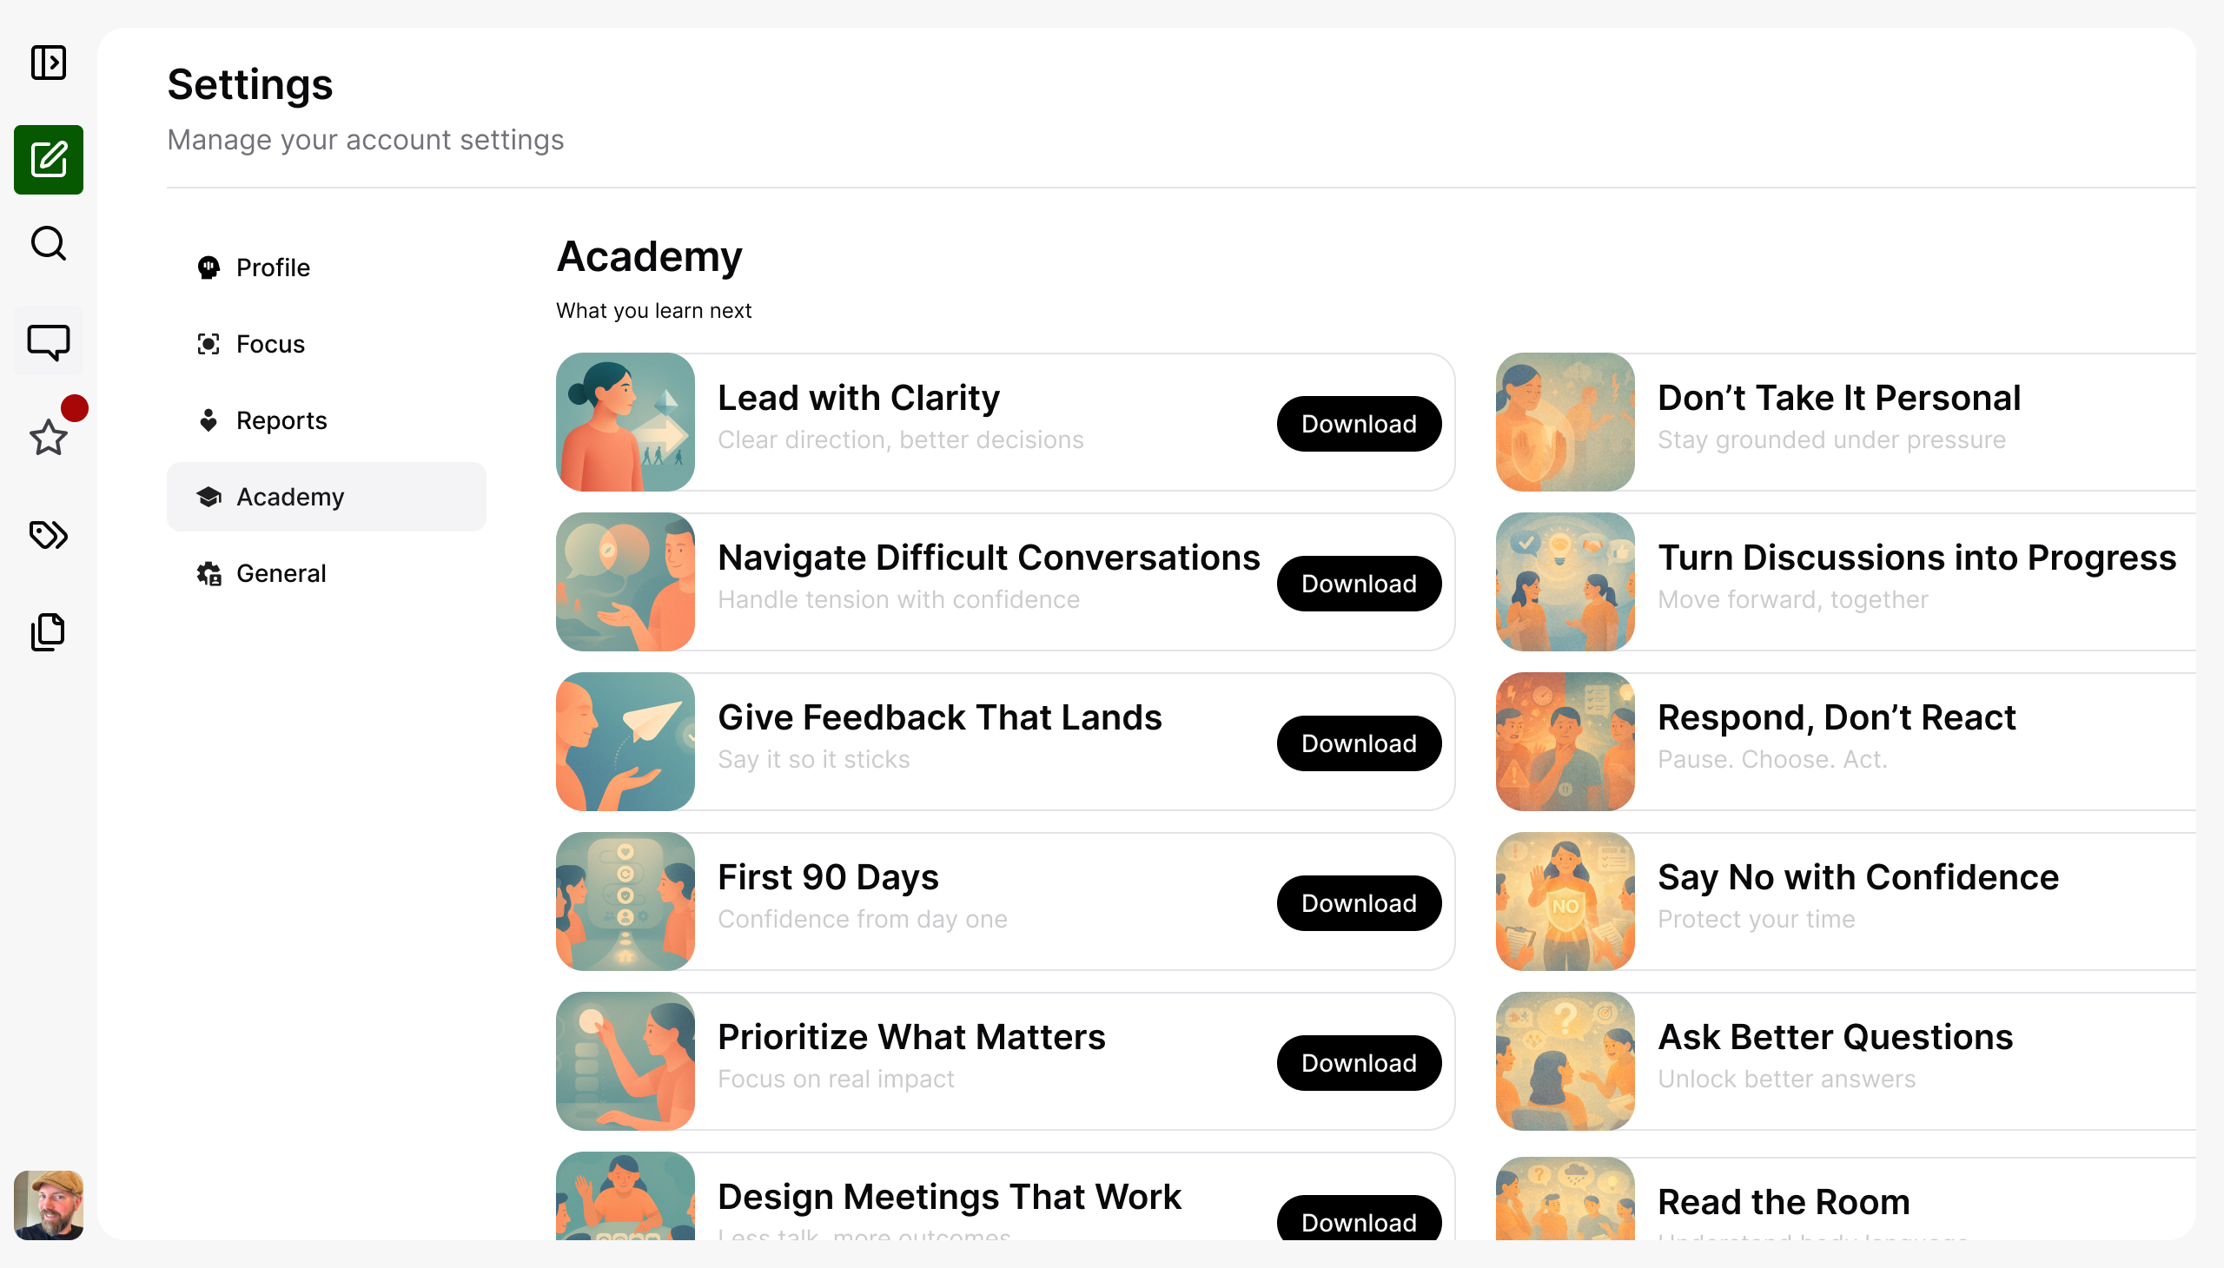Viewport: 2224px width, 1268px height.
Task: Download the First 90 Days course
Action: pyautogui.click(x=1357, y=903)
